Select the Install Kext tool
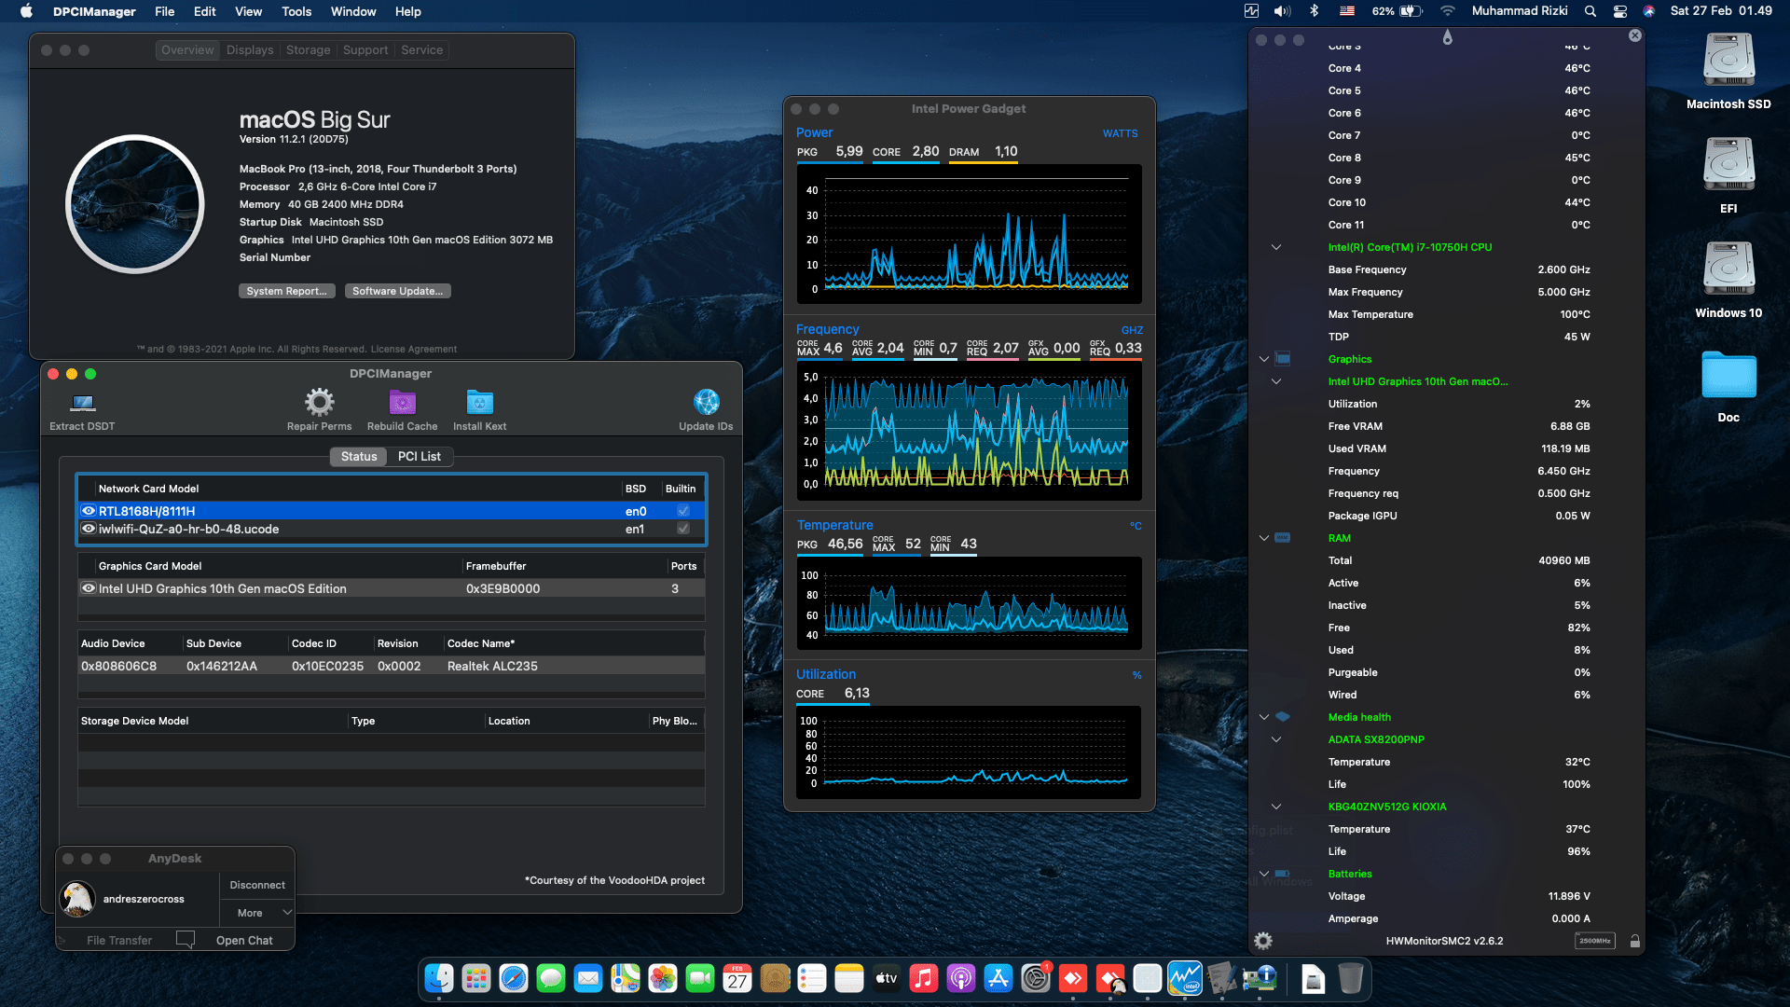This screenshot has height=1007, width=1790. pyautogui.click(x=479, y=401)
